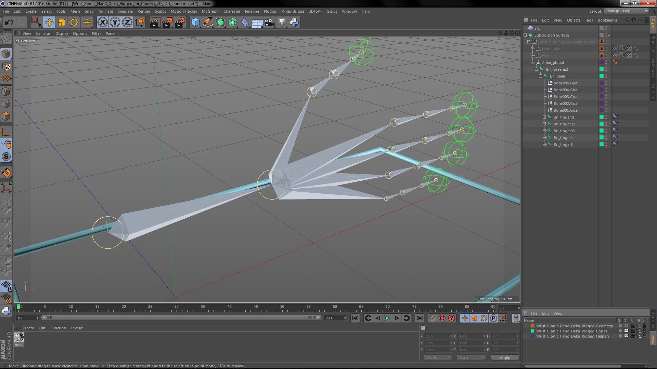The image size is (657, 369).
Task: Open the Object Manager Tags menu
Action: tap(589, 20)
